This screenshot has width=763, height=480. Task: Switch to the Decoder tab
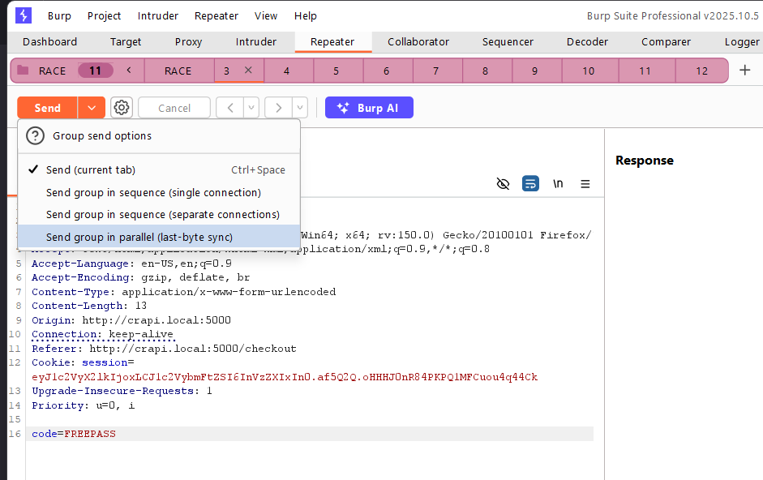[x=587, y=42]
